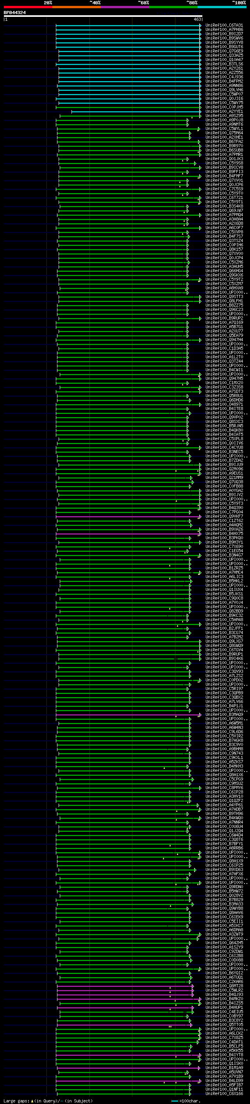Select hit label UniRef100_A2Y261

(224, 68)
